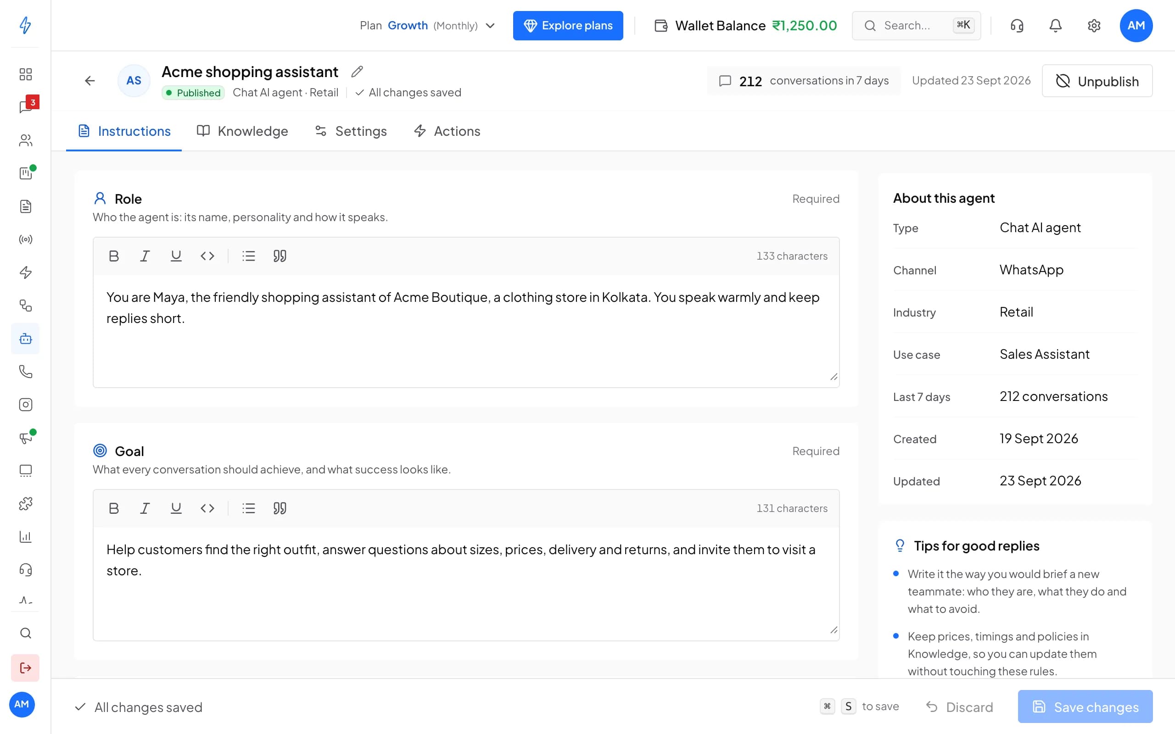Viewport: 1175px width, 734px height.
Task: Switch to the Settings tab
Action: pos(351,131)
